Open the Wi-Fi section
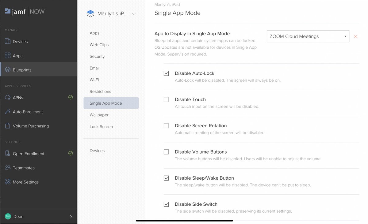This screenshot has width=368, height=224. (x=94, y=80)
